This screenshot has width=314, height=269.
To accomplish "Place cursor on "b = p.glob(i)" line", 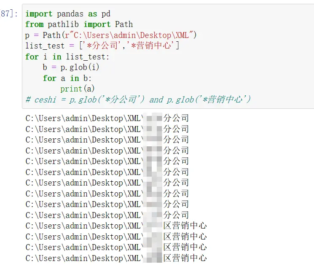I will point(71,67).
